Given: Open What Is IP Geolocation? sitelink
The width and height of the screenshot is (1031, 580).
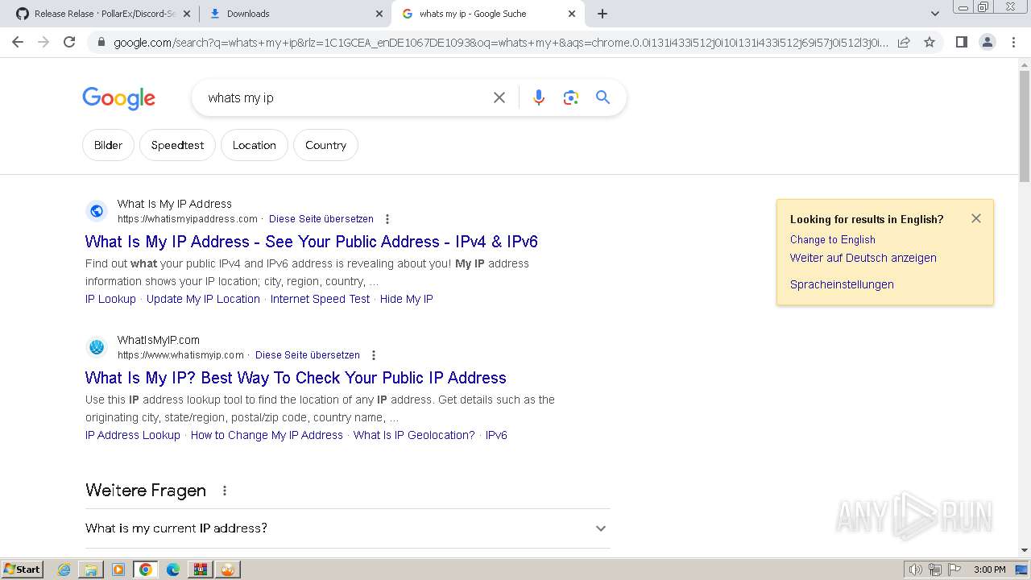Looking at the screenshot, I should (x=414, y=435).
